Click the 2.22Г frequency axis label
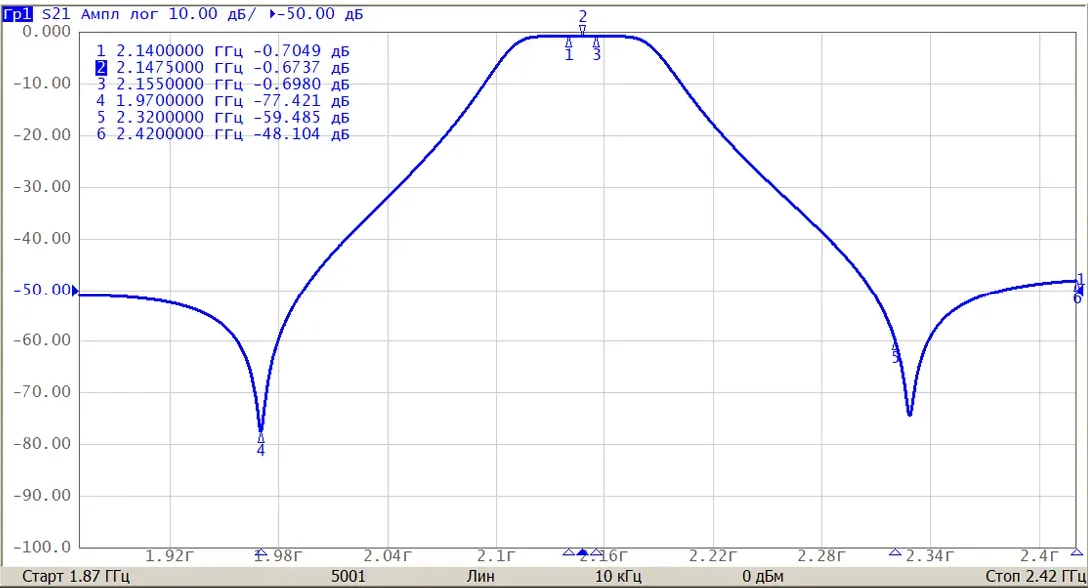 click(x=712, y=556)
